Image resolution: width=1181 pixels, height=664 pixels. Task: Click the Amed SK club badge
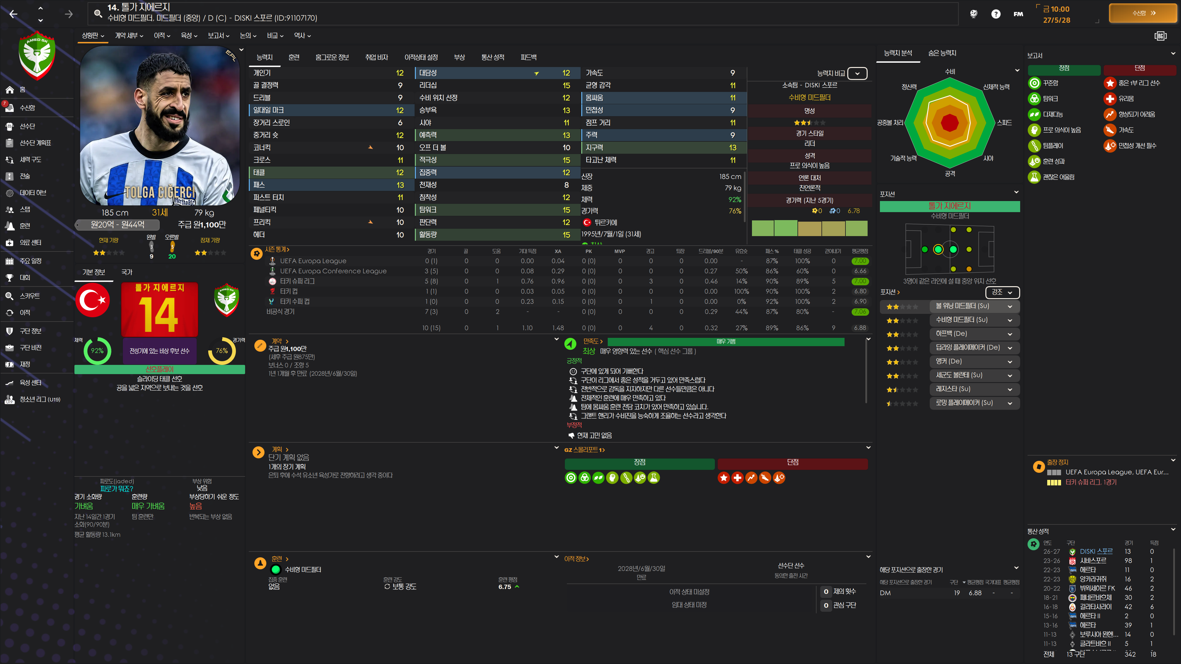37,55
